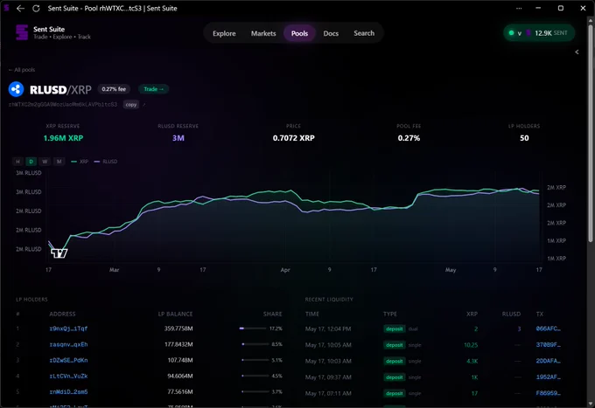
Task: Open the Search tab
Action: [x=364, y=33]
